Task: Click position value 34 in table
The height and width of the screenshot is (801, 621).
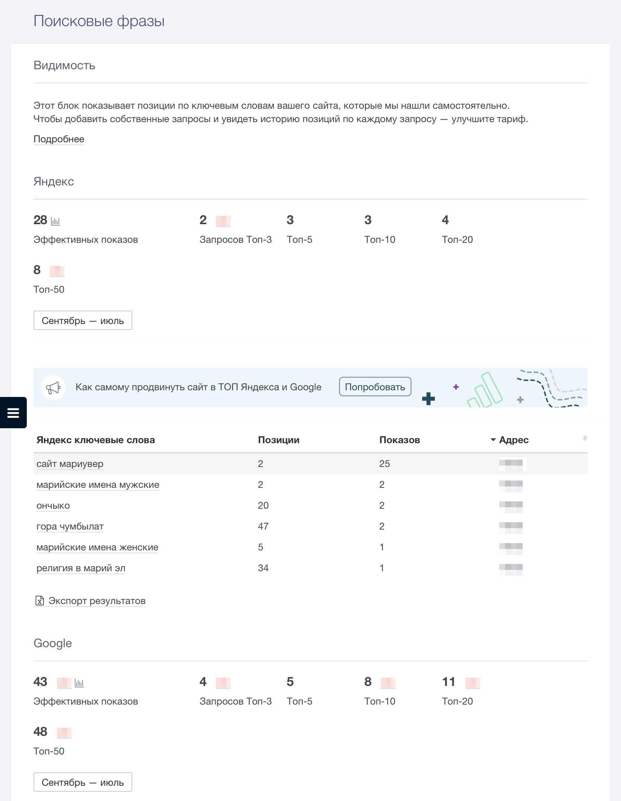Action: [263, 568]
